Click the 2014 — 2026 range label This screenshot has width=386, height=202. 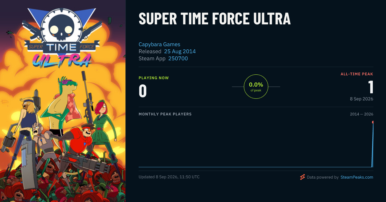click(x=362, y=114)
